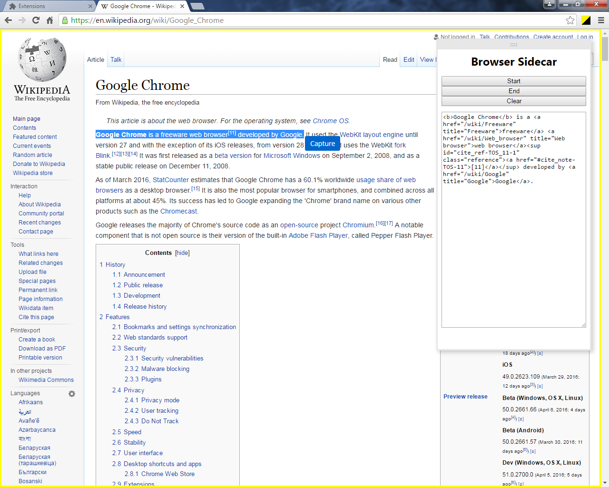Open the StatCounter link

pyautogui.click(x=171, y=180)
